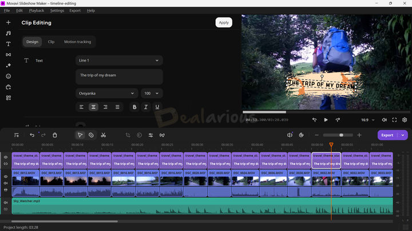This screenshot has width=412, height=231.
Task: Click the transition wizard icon
Action: pos(162,135)
